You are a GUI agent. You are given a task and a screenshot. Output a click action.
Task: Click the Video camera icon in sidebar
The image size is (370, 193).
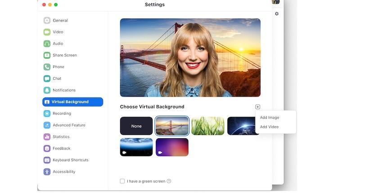[x=47, y=32]
